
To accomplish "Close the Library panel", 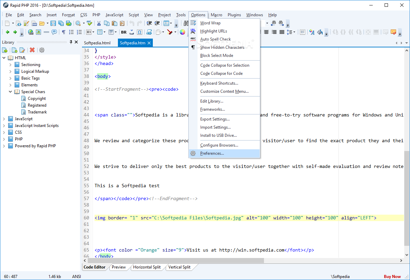I will click(x=76, y=42).
